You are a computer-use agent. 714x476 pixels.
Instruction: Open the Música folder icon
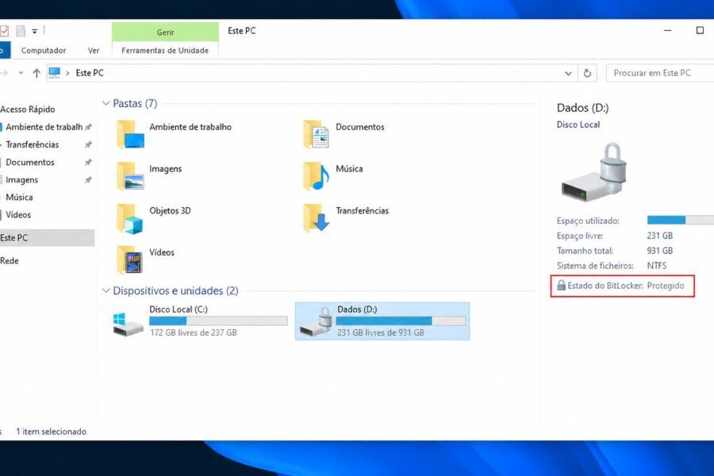317,176
